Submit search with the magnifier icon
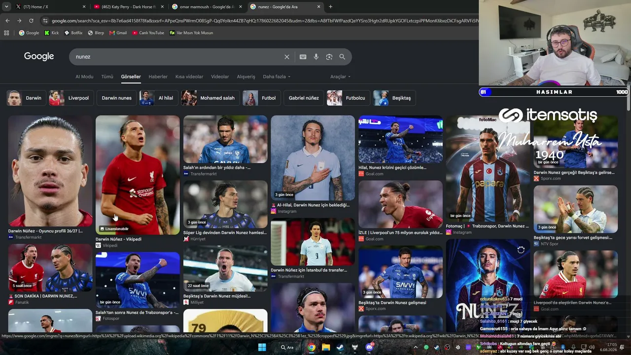Viewport: 631px width, 355px height. pos(342,57)
